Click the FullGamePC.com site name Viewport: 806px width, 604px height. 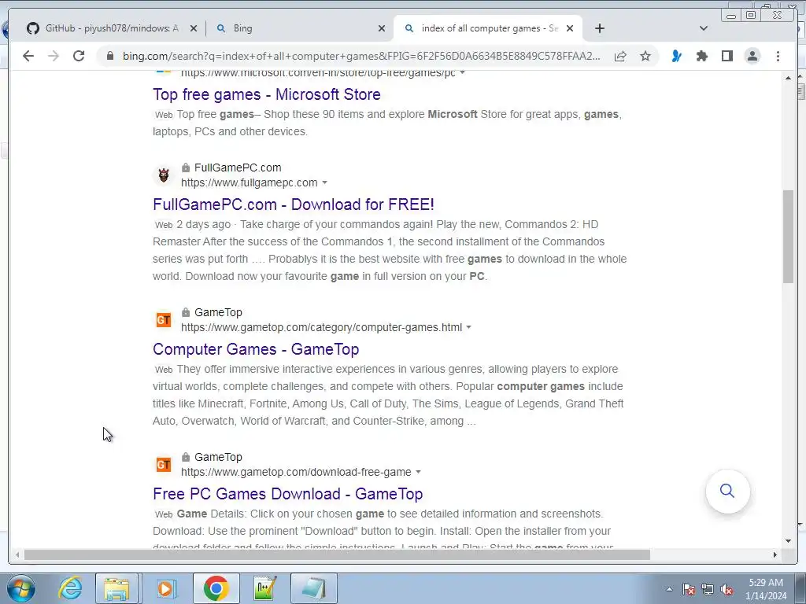(238, 168)
